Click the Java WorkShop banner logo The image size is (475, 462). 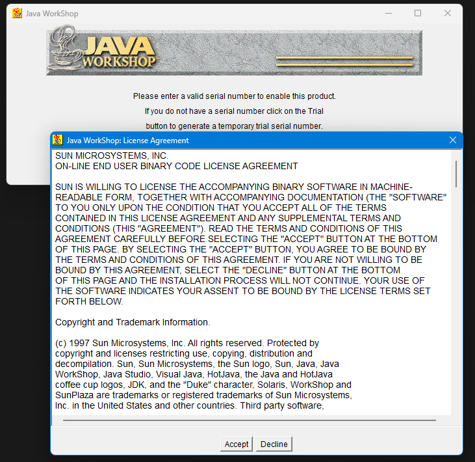coord(234,51)
